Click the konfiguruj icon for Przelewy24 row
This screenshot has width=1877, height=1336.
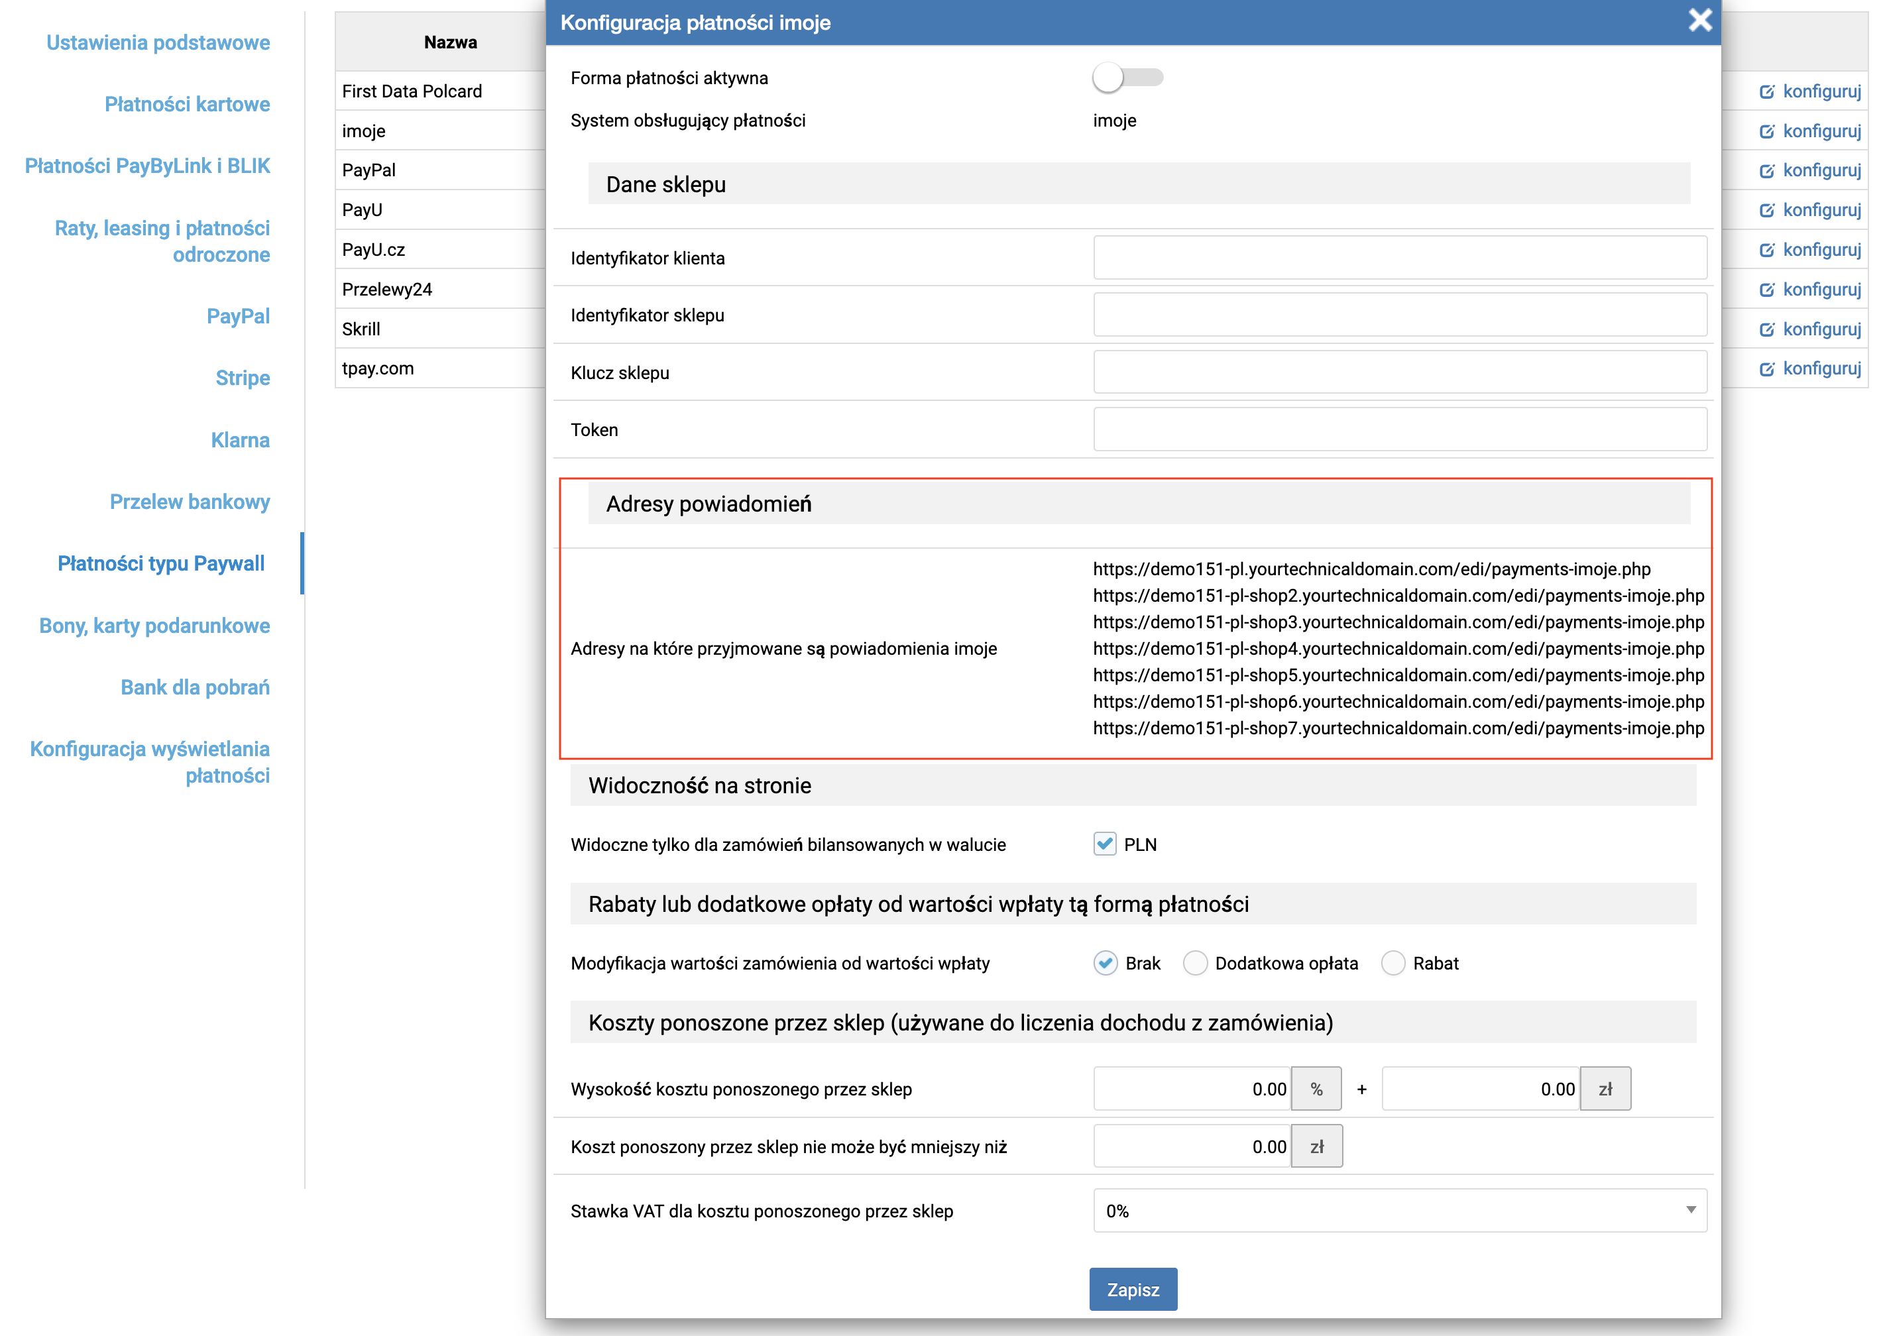tap(1766, 289)
